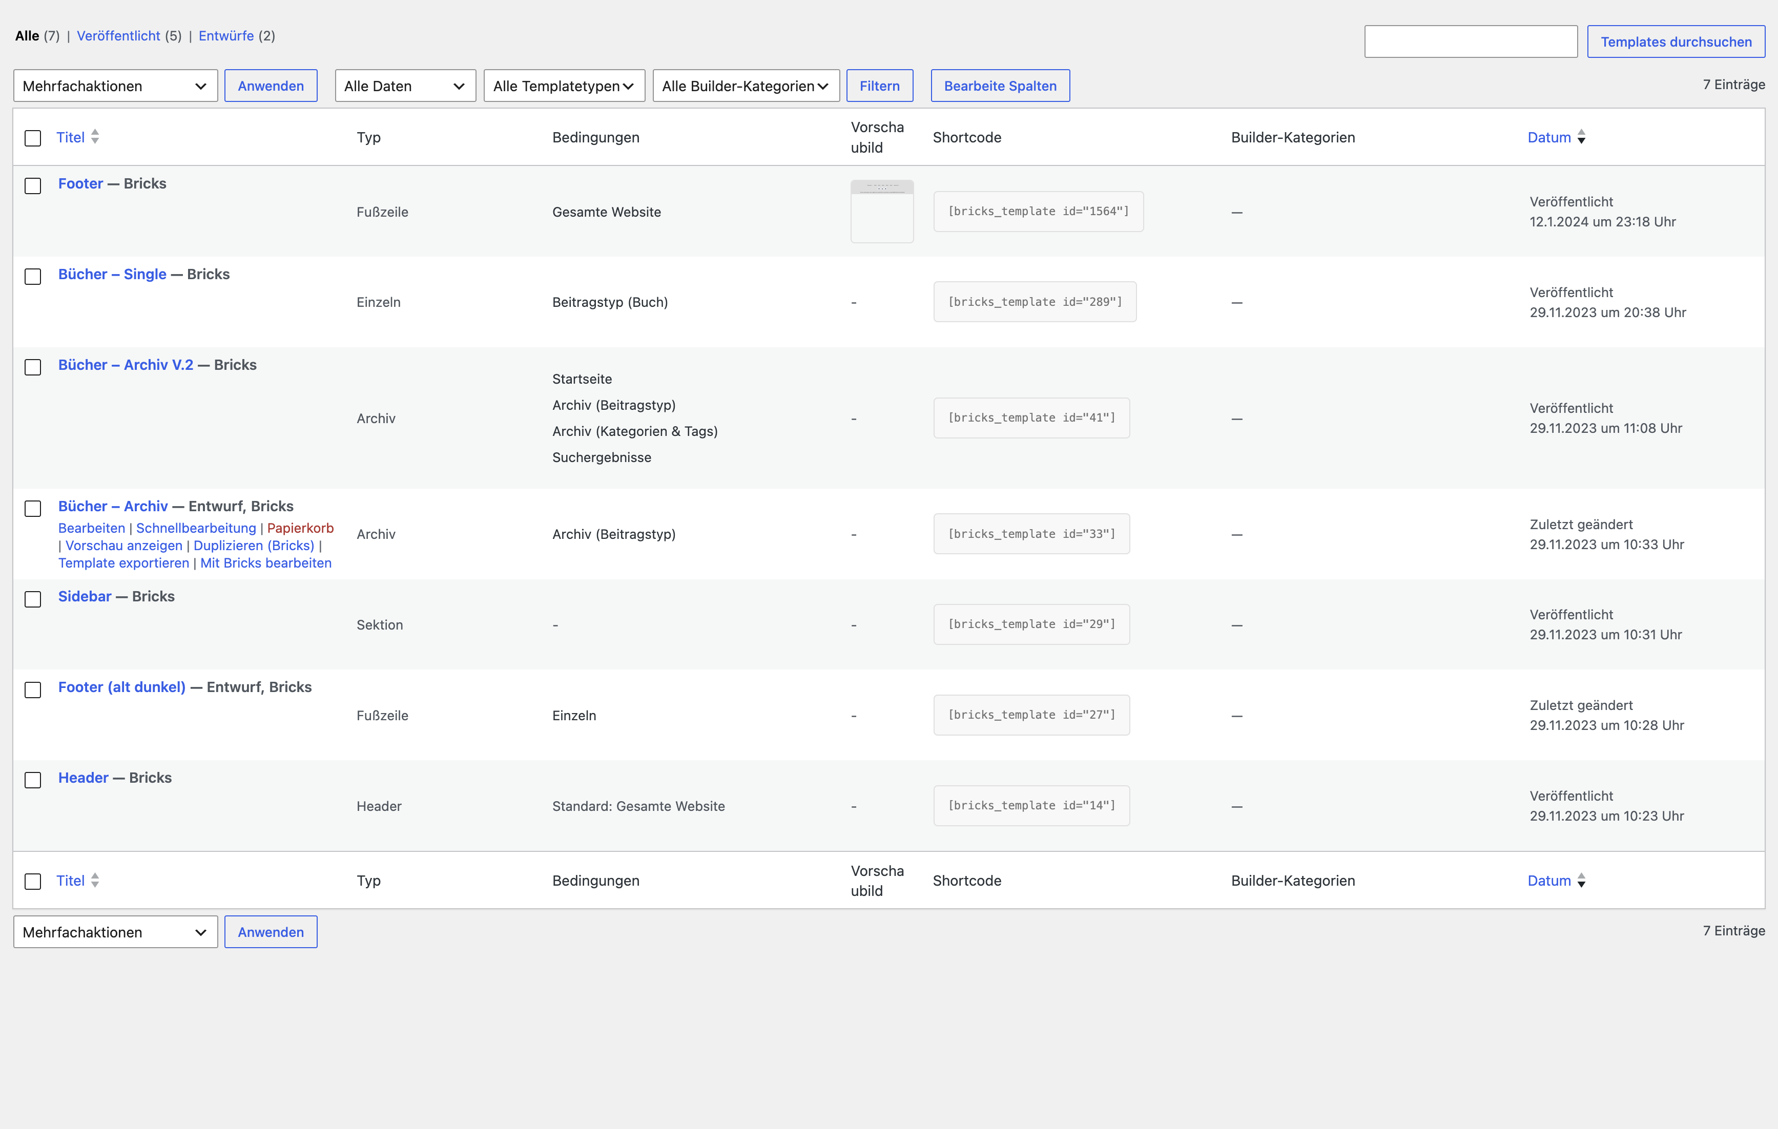
Task: Sort by Titel in the bottom header
Action: tap(77, 880)
